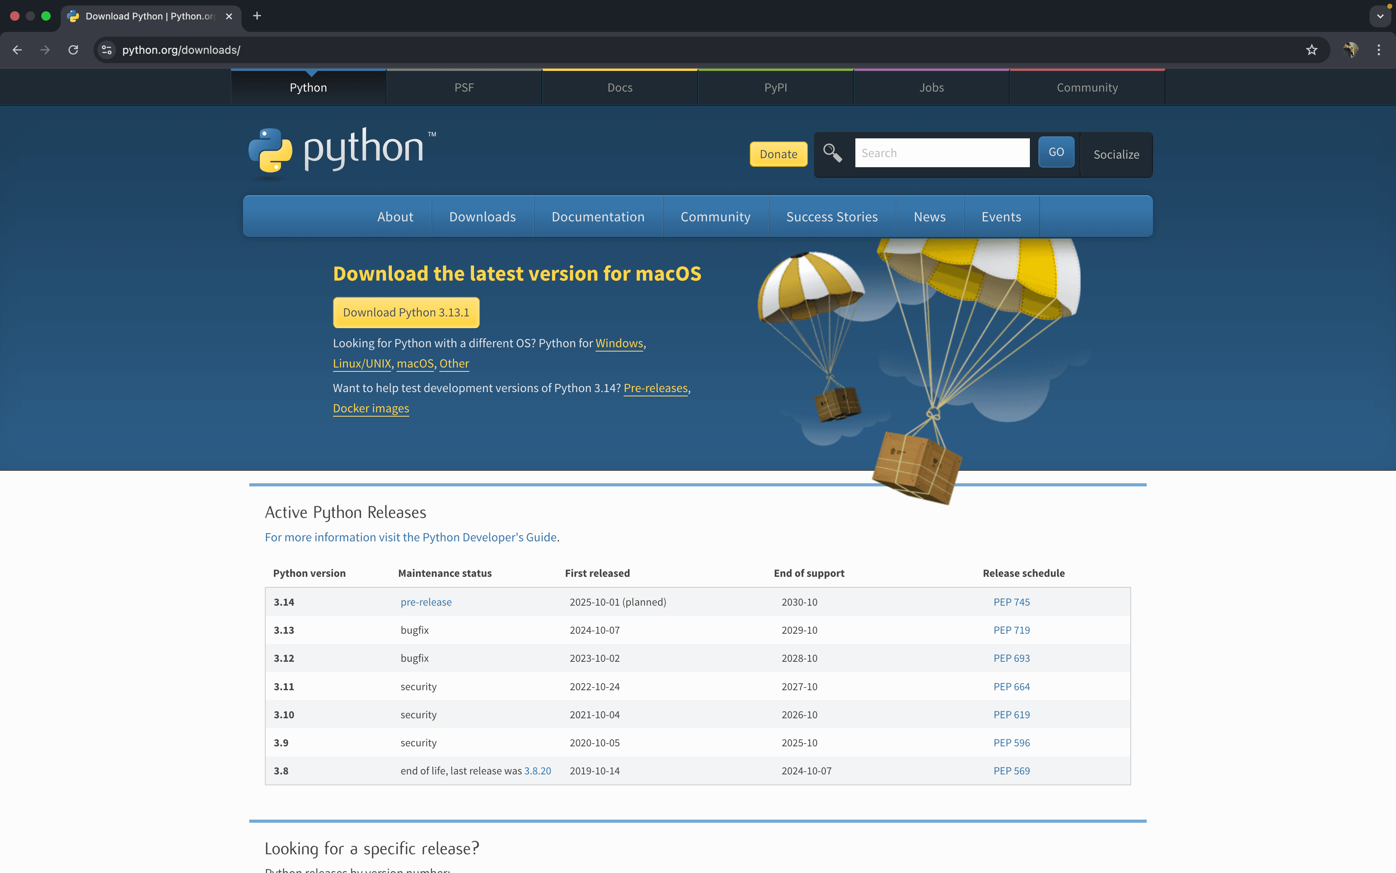Open the PEP 596 release schedule link
Viewport: 1396px width, 873px height.
(1011, 742)
